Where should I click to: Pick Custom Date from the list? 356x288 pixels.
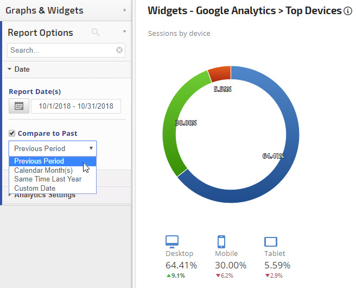35,188
